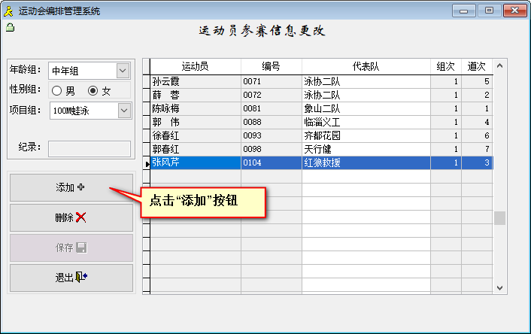Select the 女 (female) radio button

93,91
